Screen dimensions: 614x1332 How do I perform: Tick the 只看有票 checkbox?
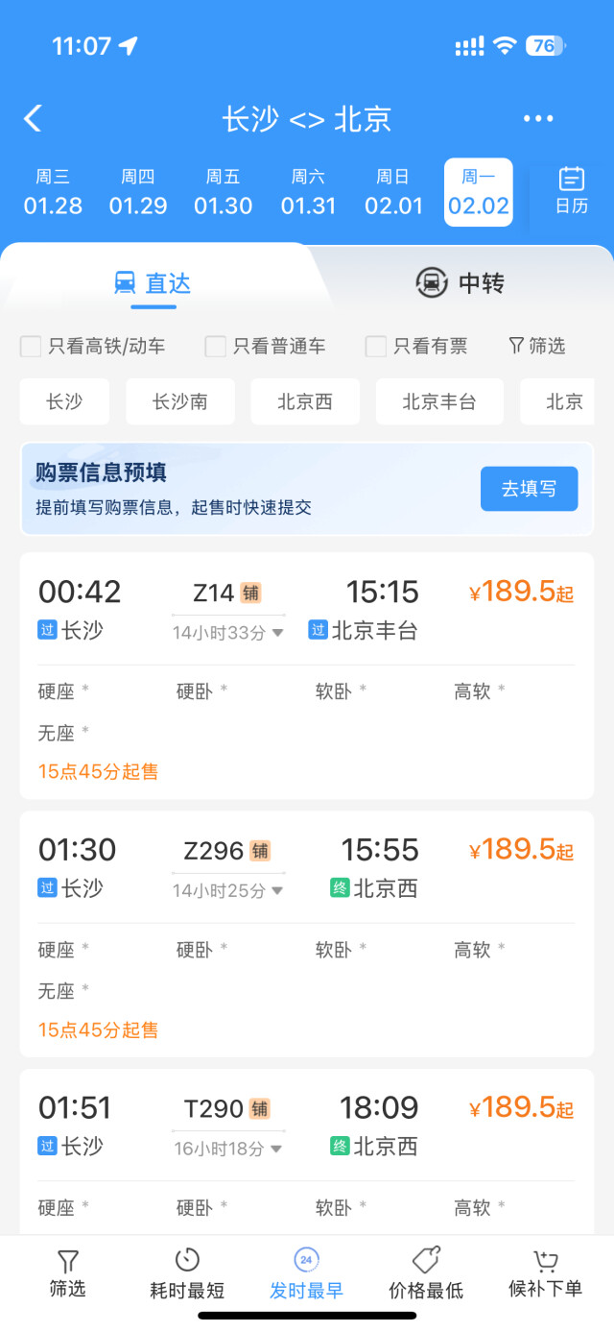(x=376, y=347)
